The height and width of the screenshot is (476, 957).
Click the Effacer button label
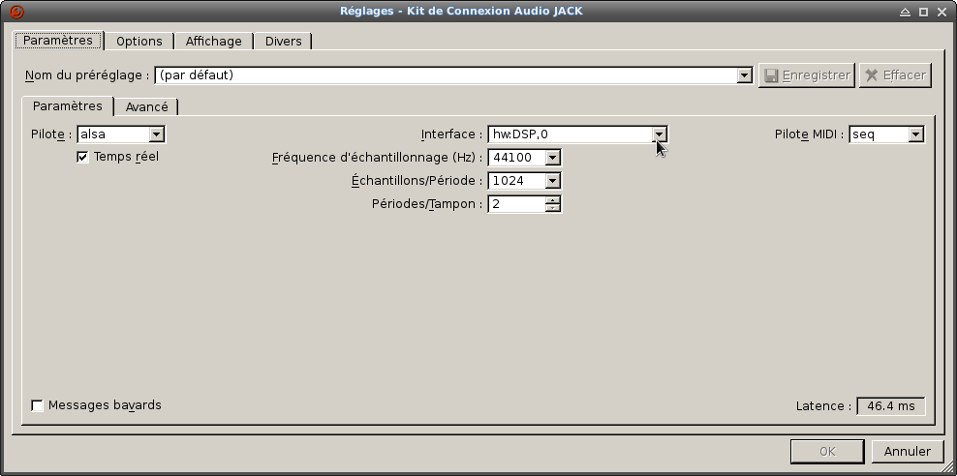904,75
